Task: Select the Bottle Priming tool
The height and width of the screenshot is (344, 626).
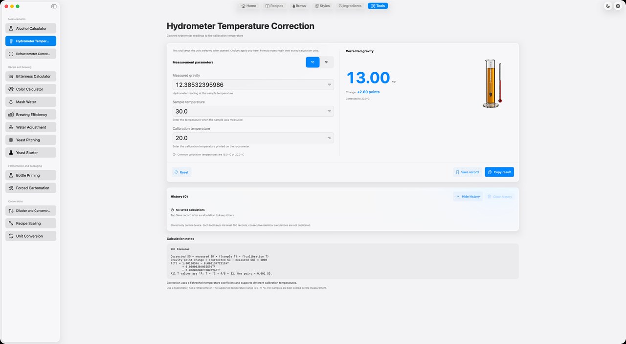Action: click(31, 175)
